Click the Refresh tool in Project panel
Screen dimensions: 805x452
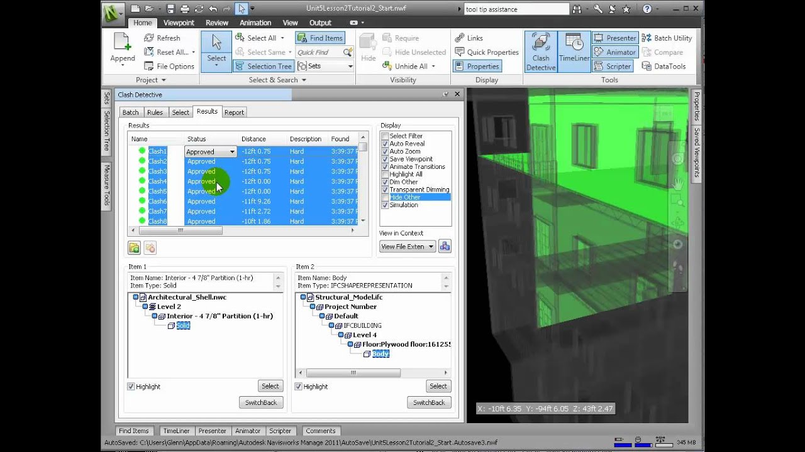click(x=162, y=38)
